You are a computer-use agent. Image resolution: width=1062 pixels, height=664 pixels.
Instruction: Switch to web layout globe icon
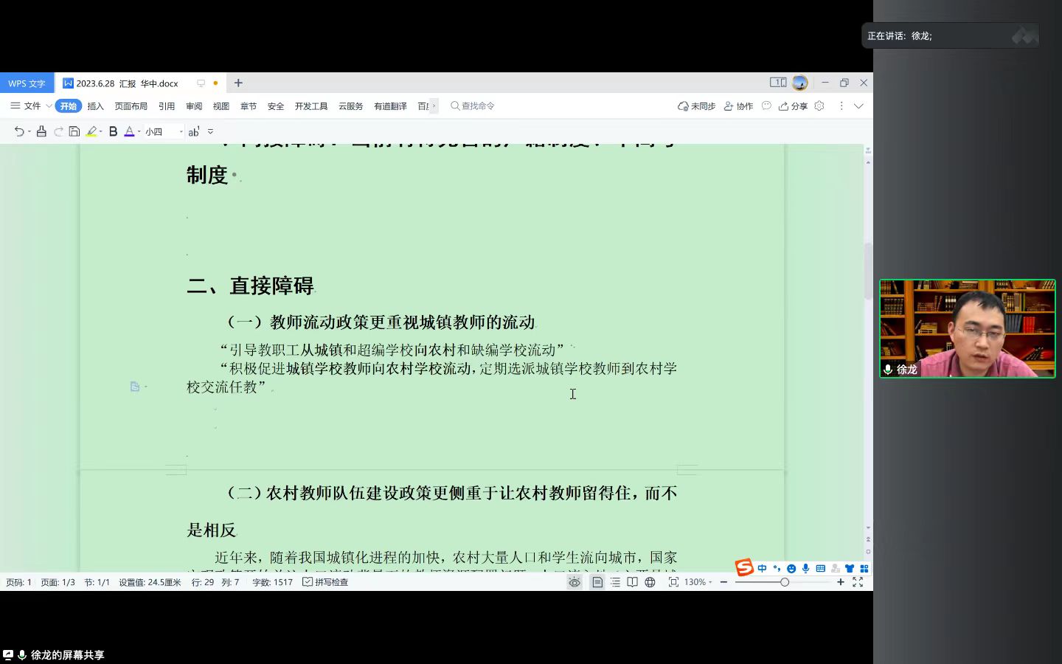tap(650, 582)
